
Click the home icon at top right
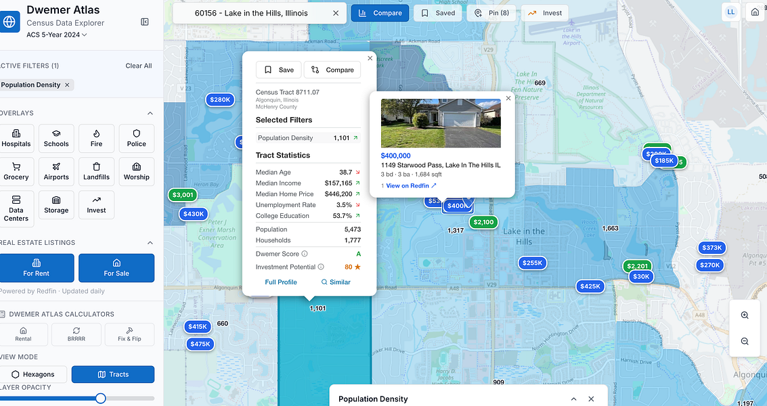(755, 12)
